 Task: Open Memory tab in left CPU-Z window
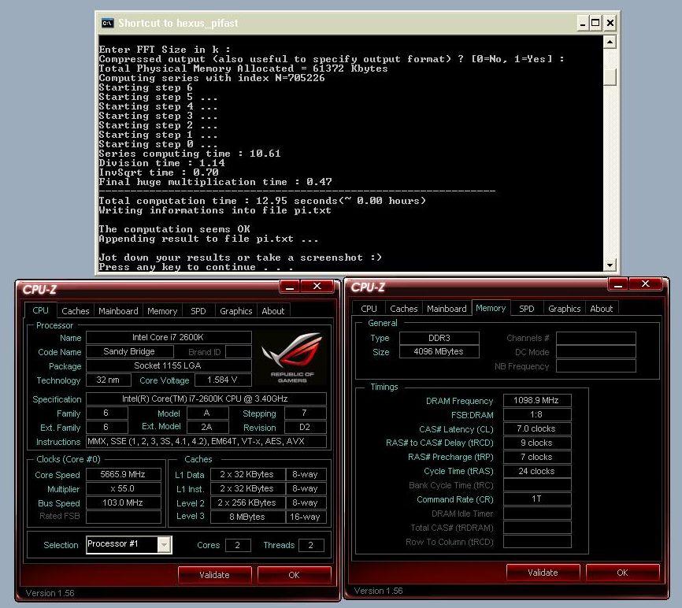click(162, 311)
